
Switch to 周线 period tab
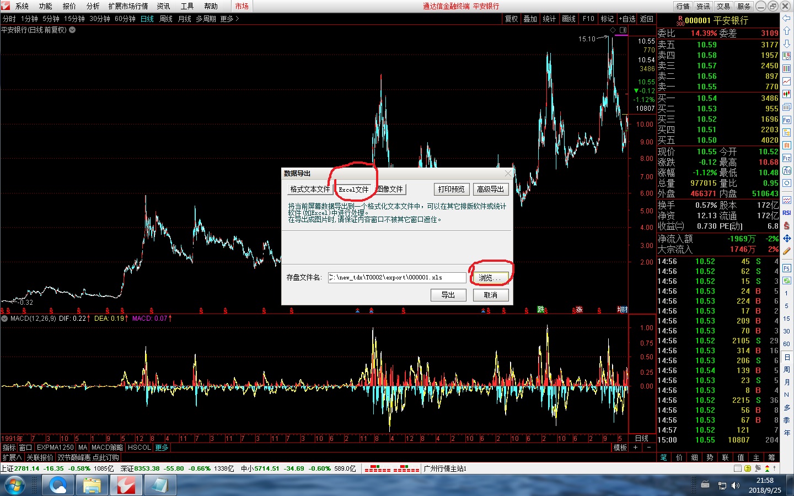(x=166, y=19)
